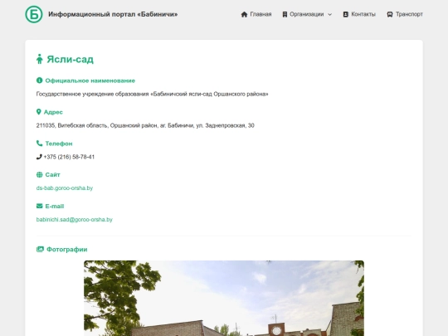Select the Адрес label
The width and height of the screenshot is (448, 336).
53,112
